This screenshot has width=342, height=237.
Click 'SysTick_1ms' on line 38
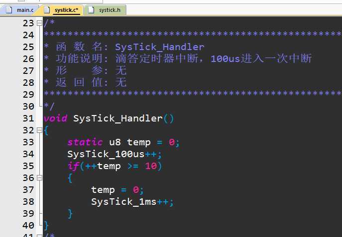(123, 202)
